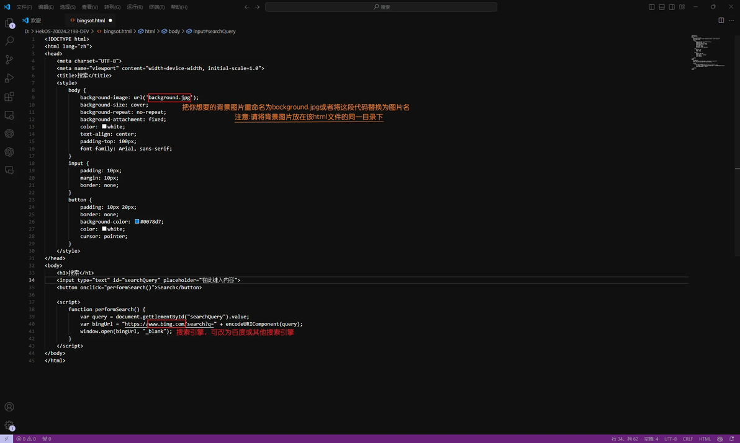Screen dimensions: 740x443
Task: Open the remote window indicator in status bar
Action: click(6, 439)
